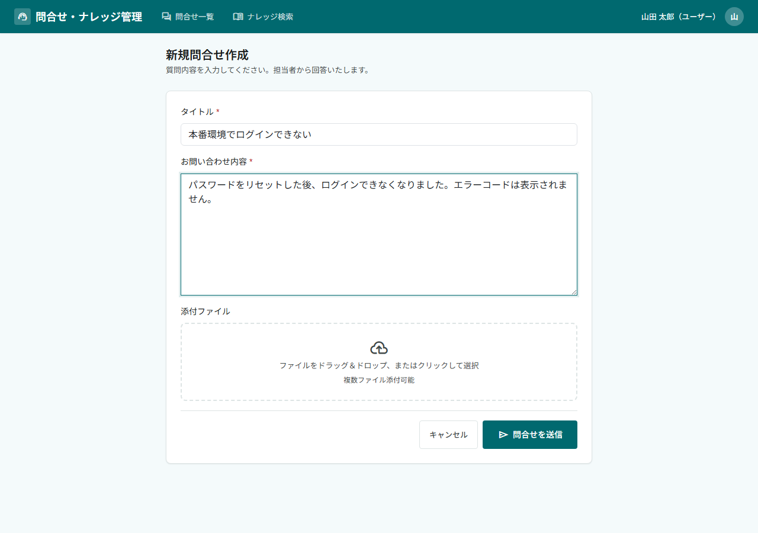The width and height of the screenshot is (758, 533).
Task: Click the chat bubbles icon beside 問合せ一覧
Action: [x=166, y=17]
